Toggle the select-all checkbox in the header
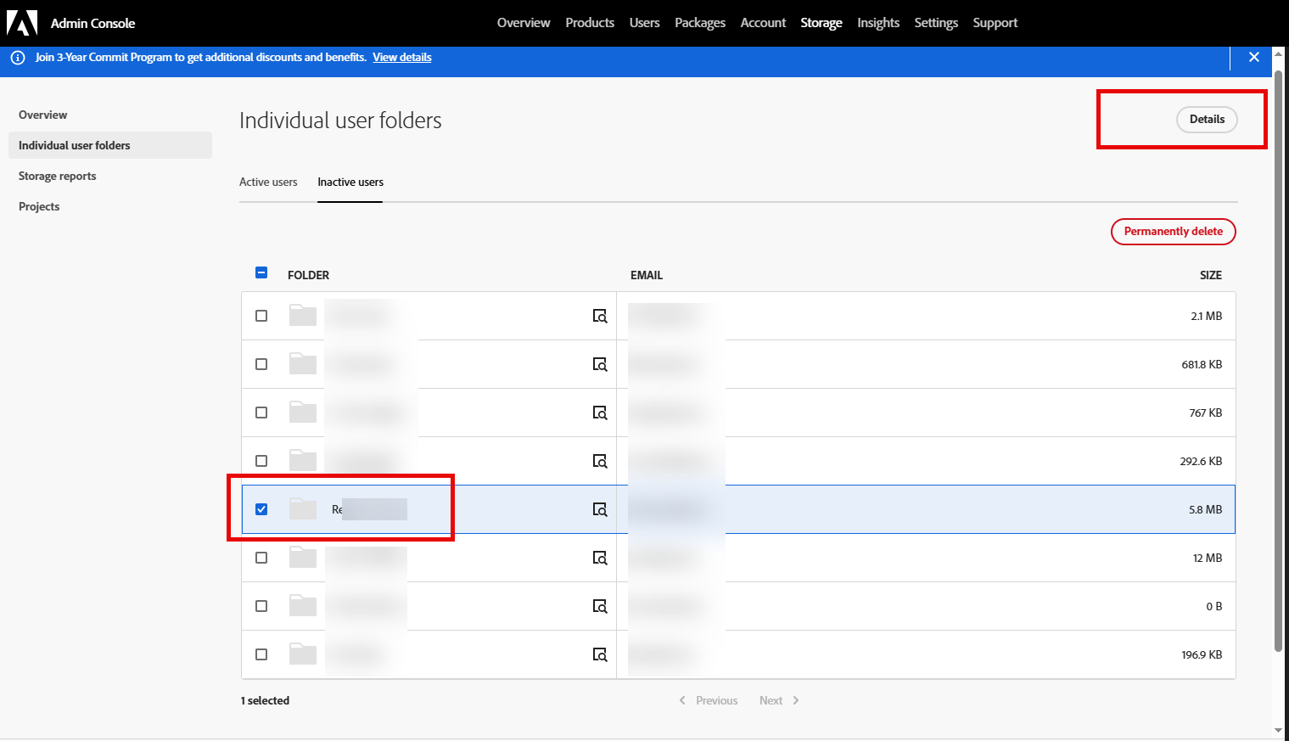The width and height of the screenshot is (1289, 741). pos(261,272)
